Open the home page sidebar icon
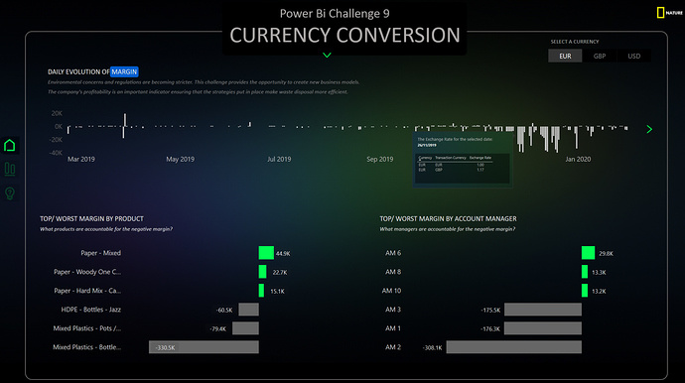This screenshot has width=685, height=383. pos(10,146)
